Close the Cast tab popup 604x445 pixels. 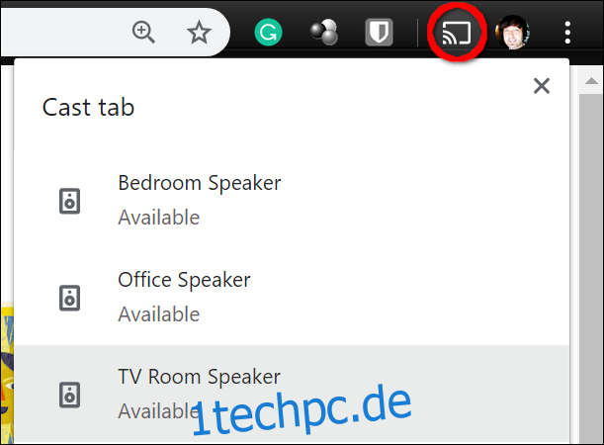click(x=542, y=86)
